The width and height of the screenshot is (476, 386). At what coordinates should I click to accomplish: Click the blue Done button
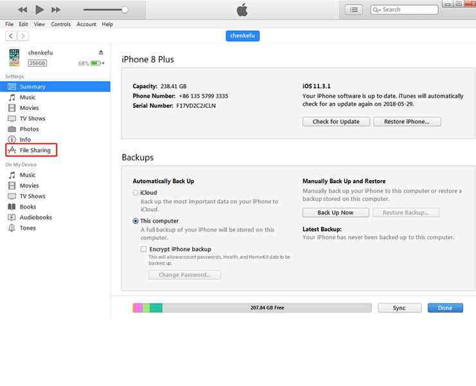(445, 308)
